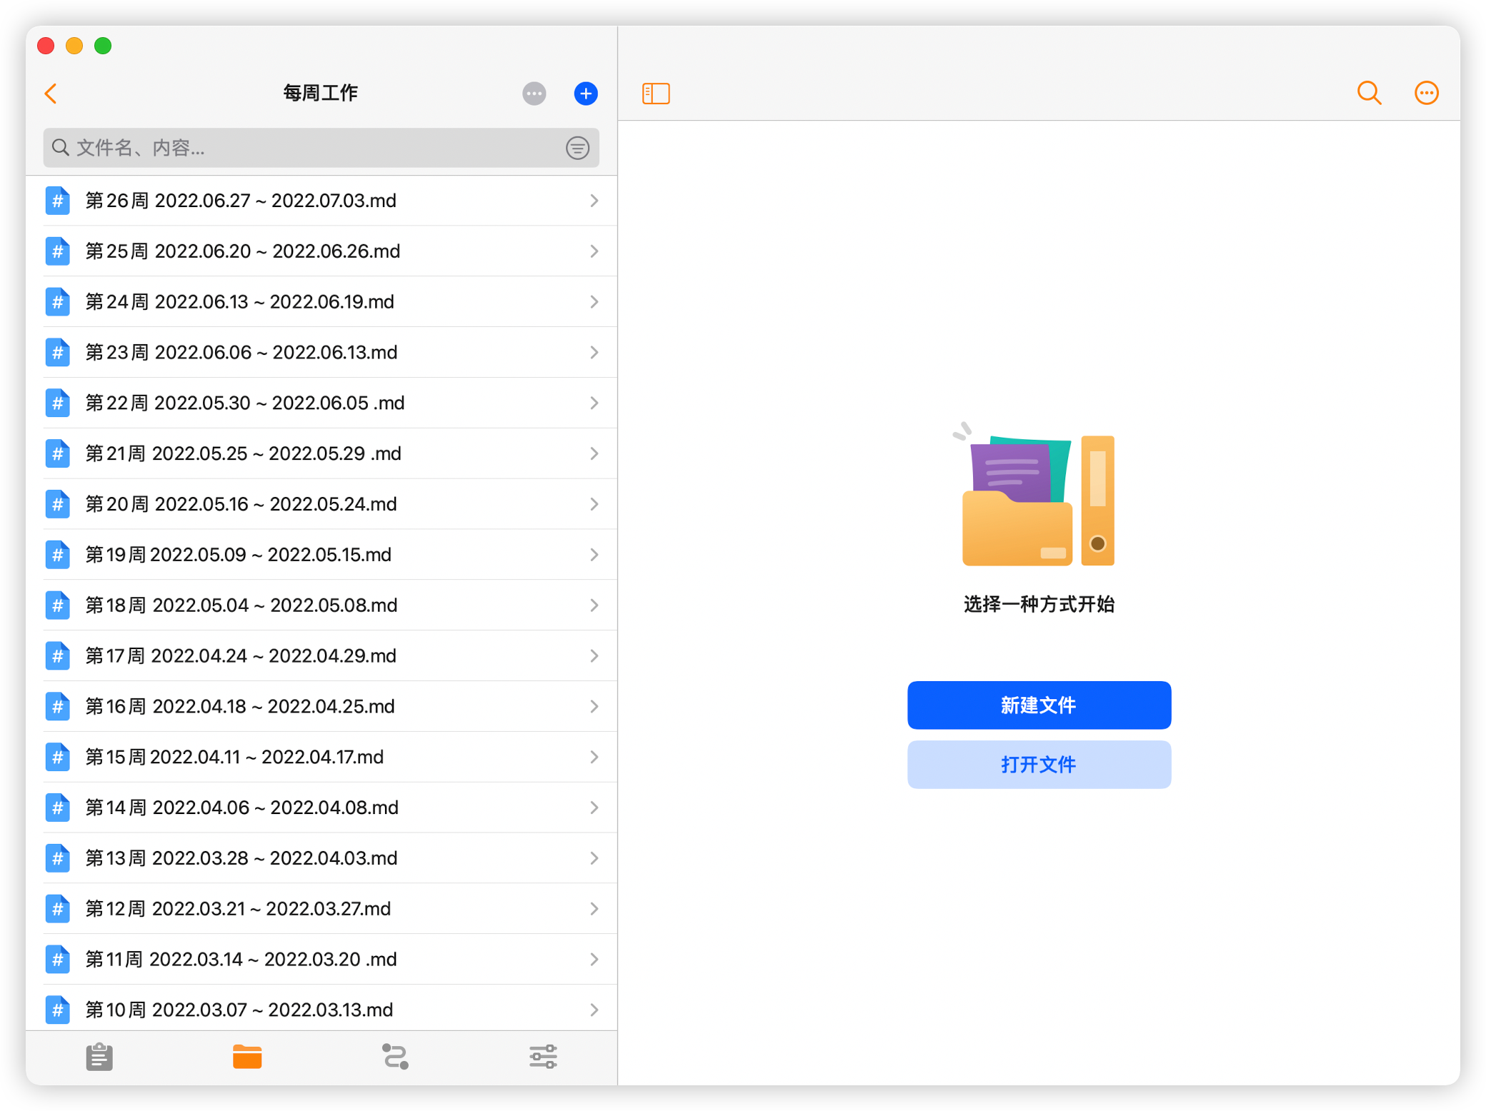Expand chevron on the 第12周 row
The image size is (1486, 1111).
(594, 909)
